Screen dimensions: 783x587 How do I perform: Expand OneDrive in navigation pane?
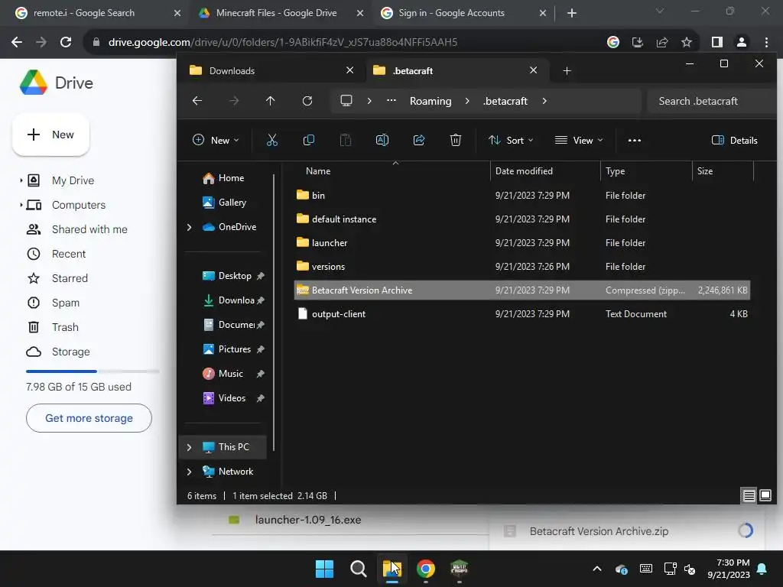(x=190, y=227)
